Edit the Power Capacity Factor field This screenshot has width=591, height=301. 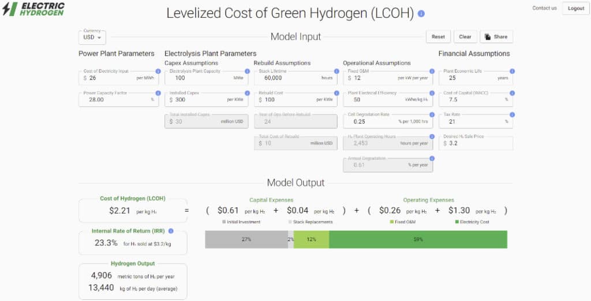(119, 100)
